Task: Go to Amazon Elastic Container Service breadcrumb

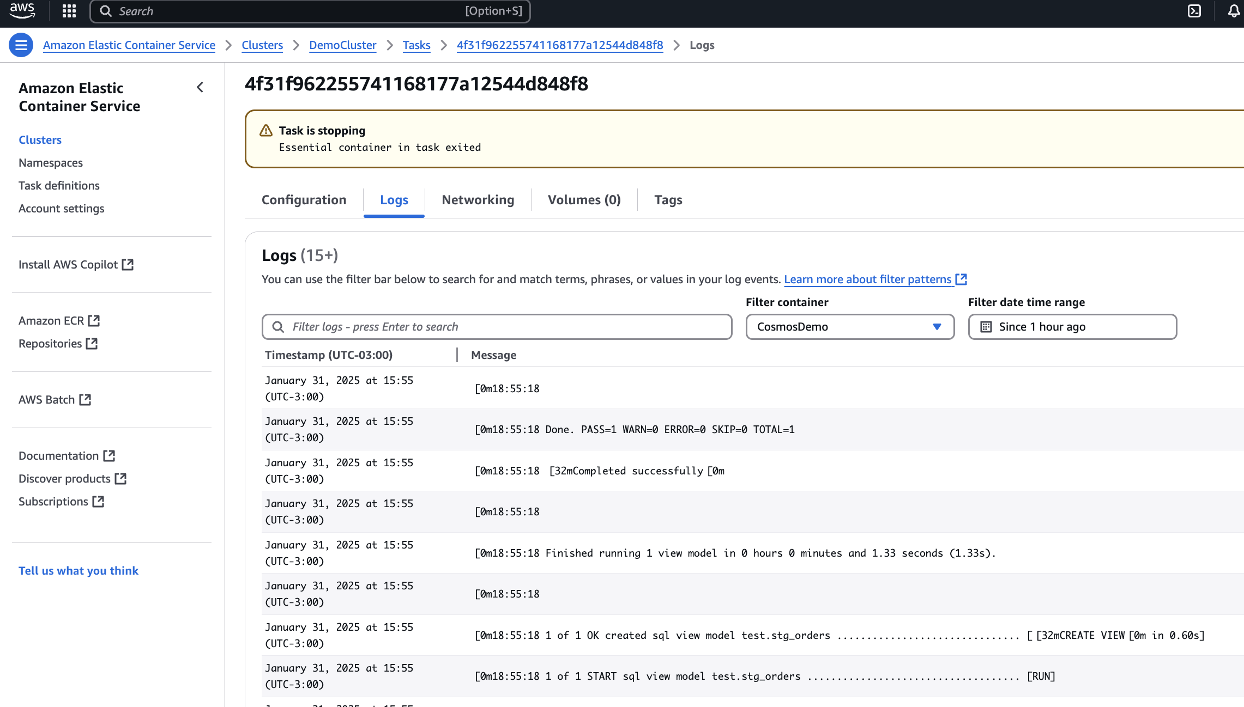Action: click(129, 45)
